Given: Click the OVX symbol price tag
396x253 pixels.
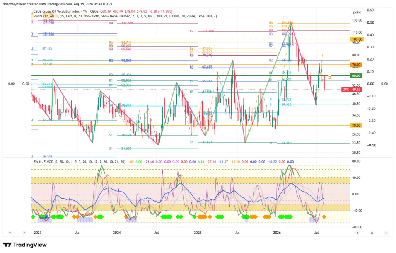Looking at the screenshot, I should click(346, 90).
